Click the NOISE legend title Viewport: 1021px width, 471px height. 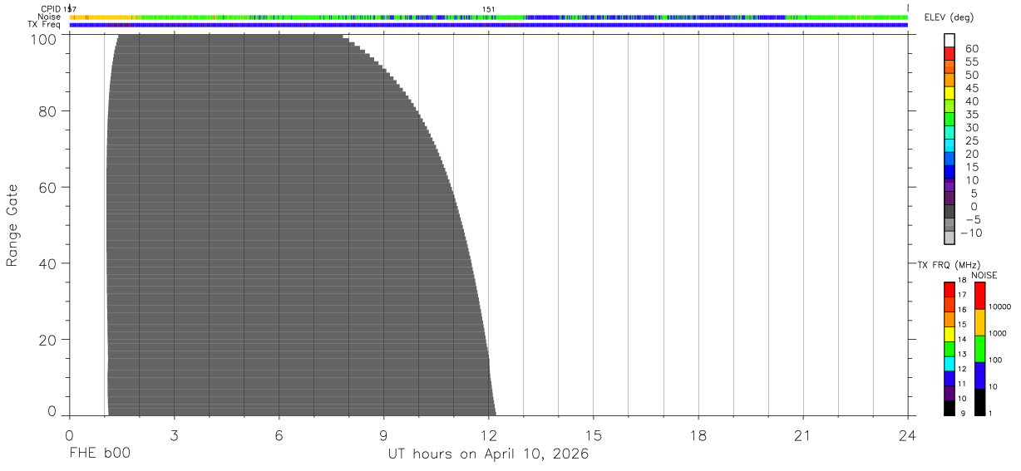tap(984, 275)
